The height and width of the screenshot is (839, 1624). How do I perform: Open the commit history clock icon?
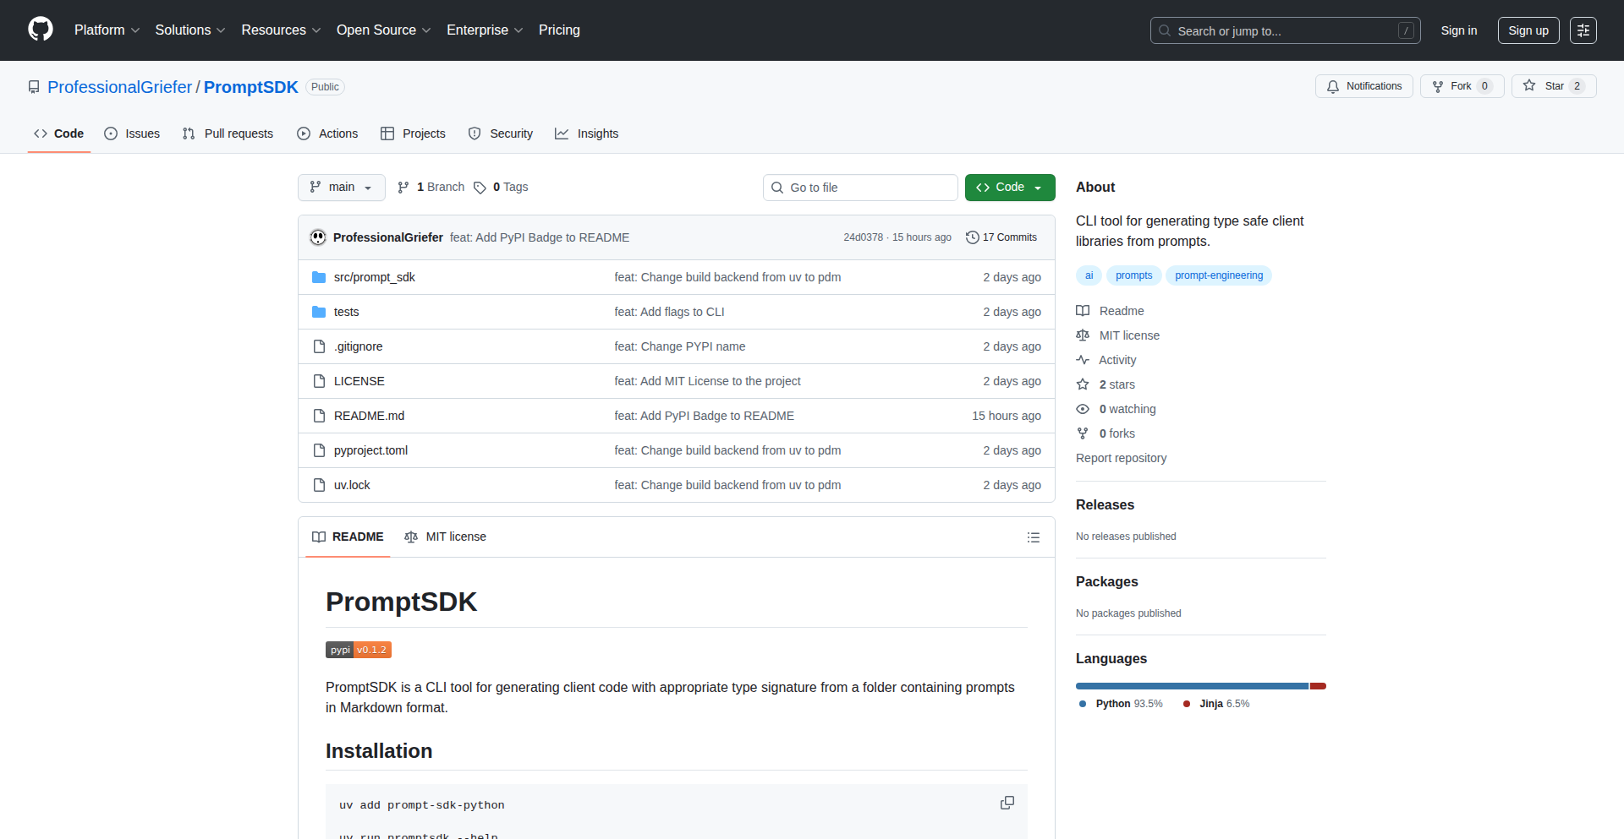(973, 237)
